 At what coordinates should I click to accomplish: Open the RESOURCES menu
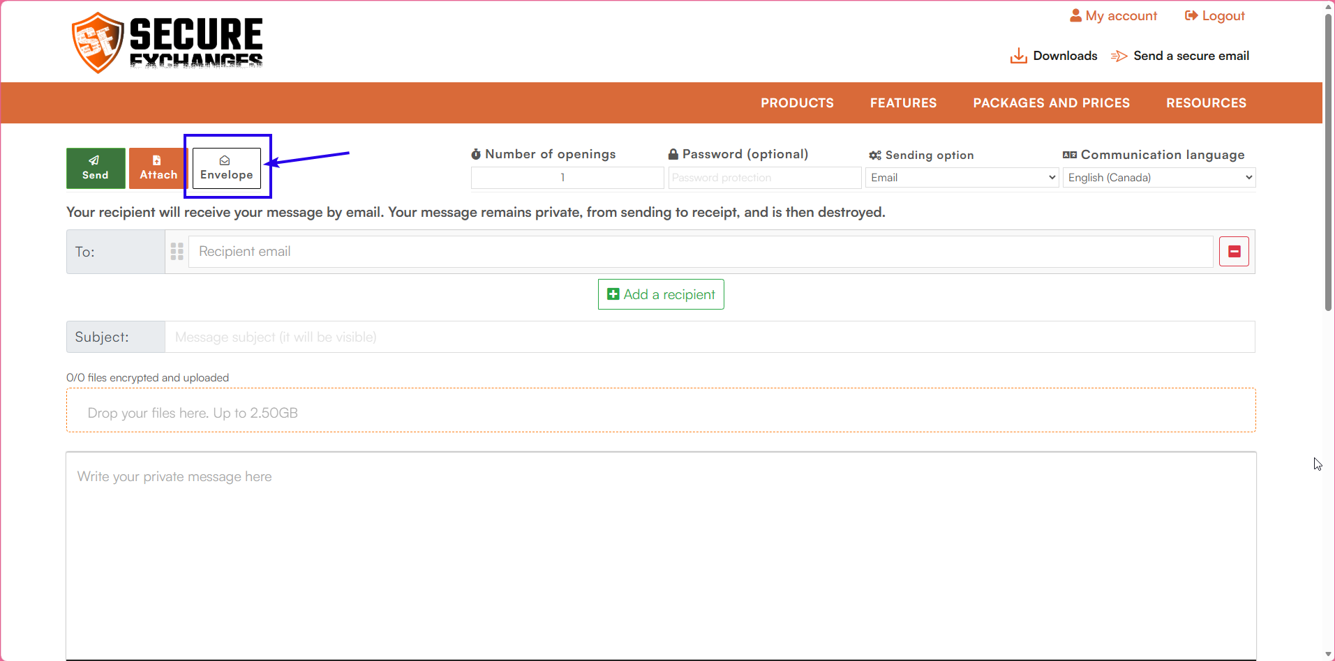coord(1206,103)
